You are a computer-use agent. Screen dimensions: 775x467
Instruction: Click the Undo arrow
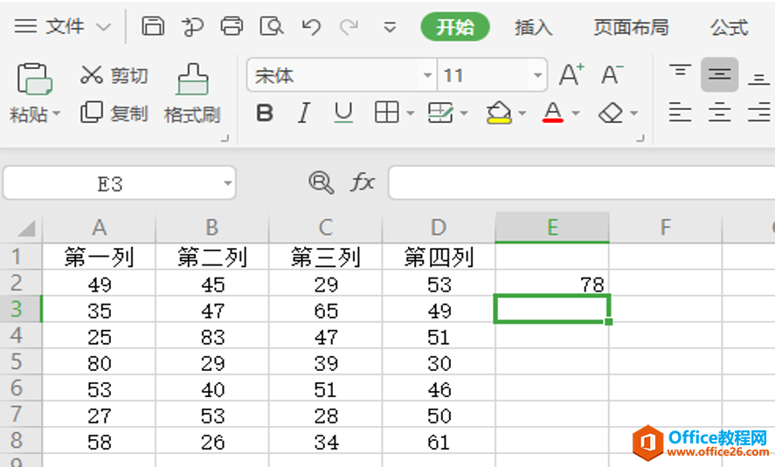click(x=311, y=26)
